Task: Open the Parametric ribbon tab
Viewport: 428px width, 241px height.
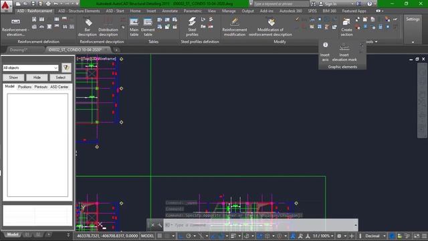Action: click(x=193, y=11)
